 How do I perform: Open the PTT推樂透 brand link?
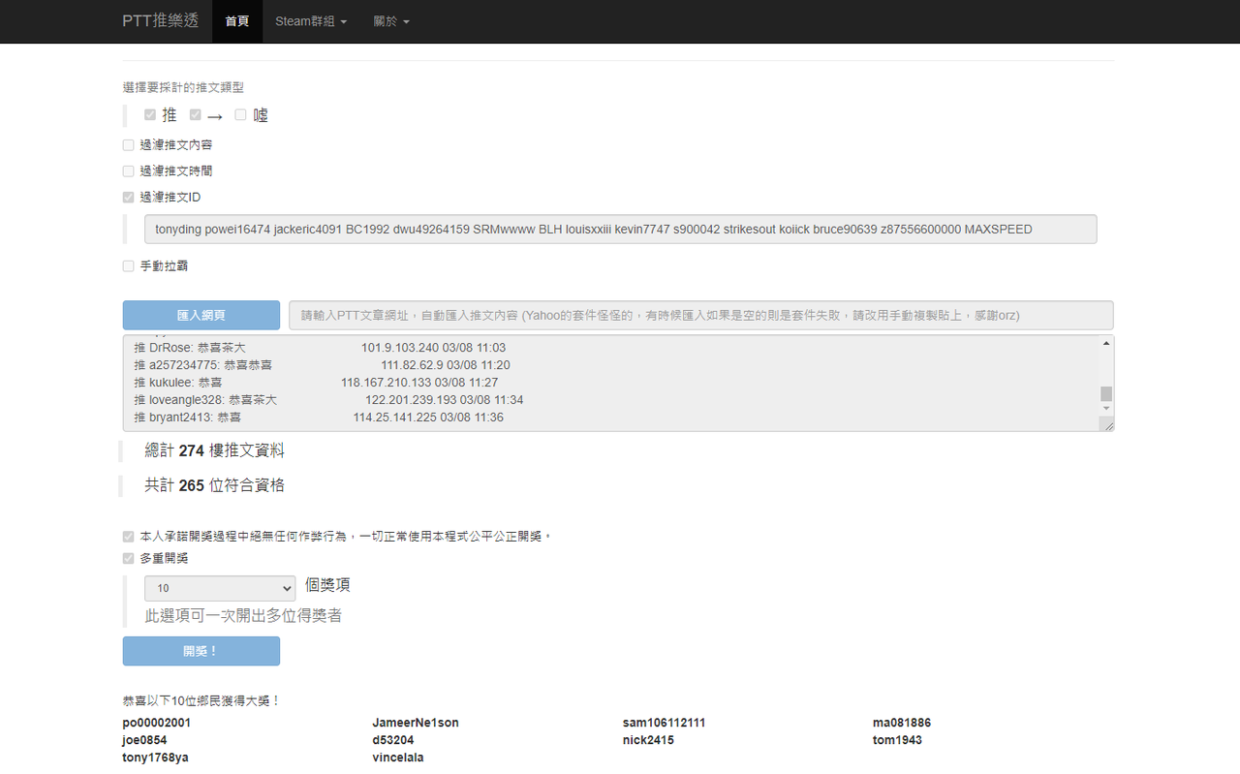[161, 20]
